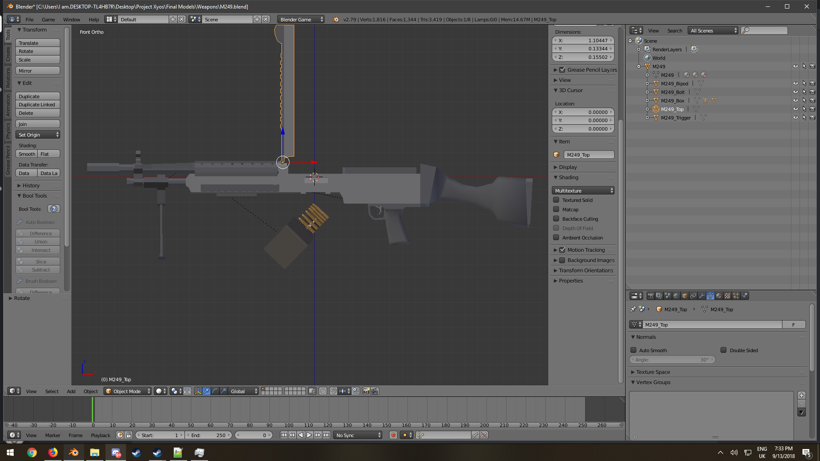The height and width of the screenshot is (461, 820).
Task: Click the snap magnet icon in viewport header
Action: (334, 391)
